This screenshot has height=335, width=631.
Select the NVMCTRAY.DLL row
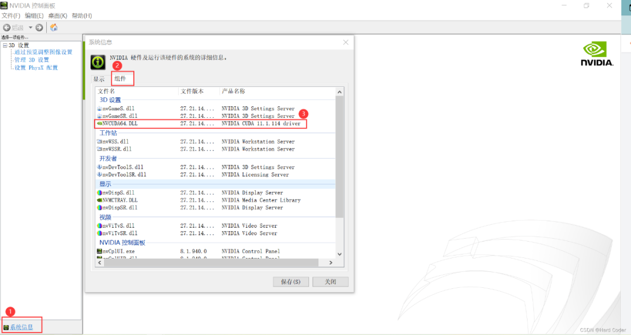(x=216, y=200)
